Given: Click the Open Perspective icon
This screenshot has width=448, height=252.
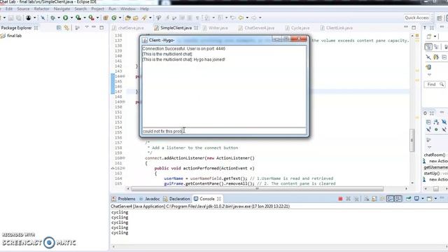Looking at the screenshot, I should pyautogui.click(x=440, y=18).
